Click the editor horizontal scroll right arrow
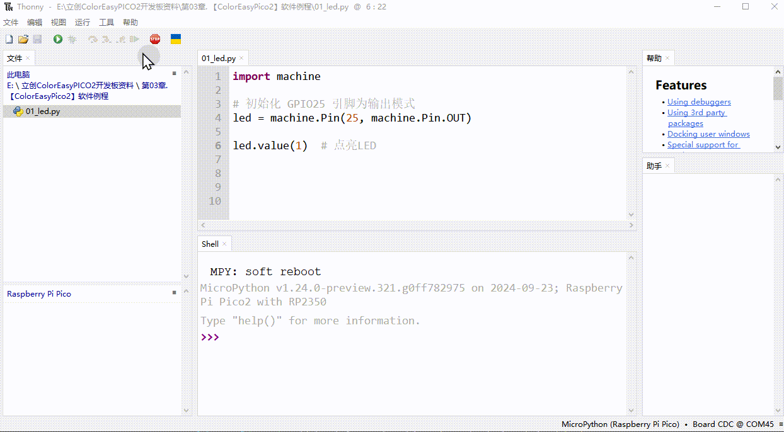 (x=631, y=225)
